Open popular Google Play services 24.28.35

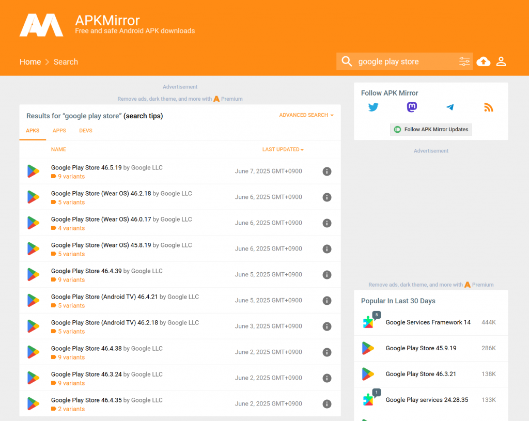(427, 400)
